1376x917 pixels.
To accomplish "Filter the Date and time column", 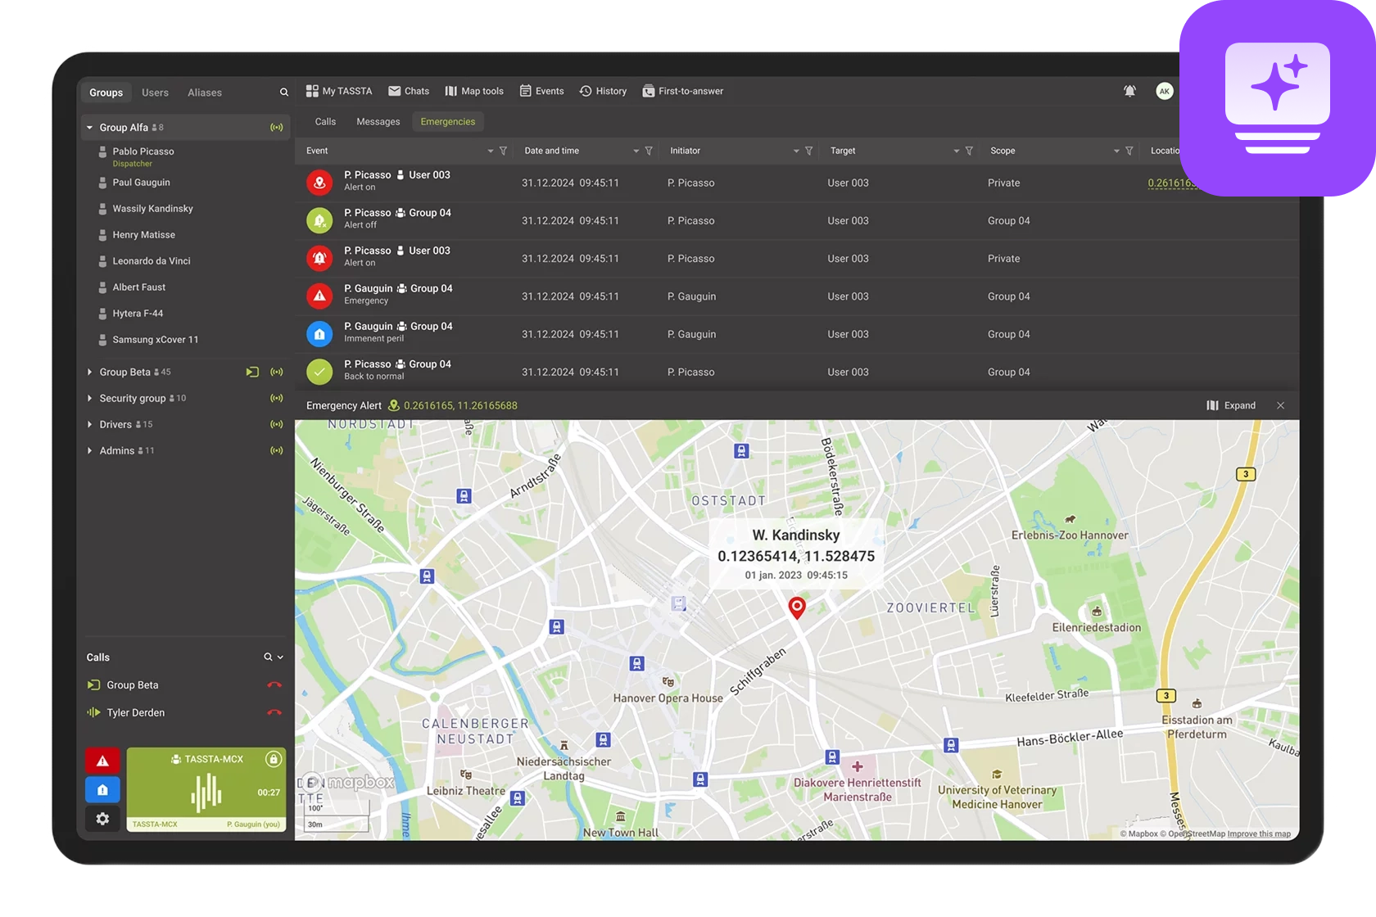I will point(649,151).
